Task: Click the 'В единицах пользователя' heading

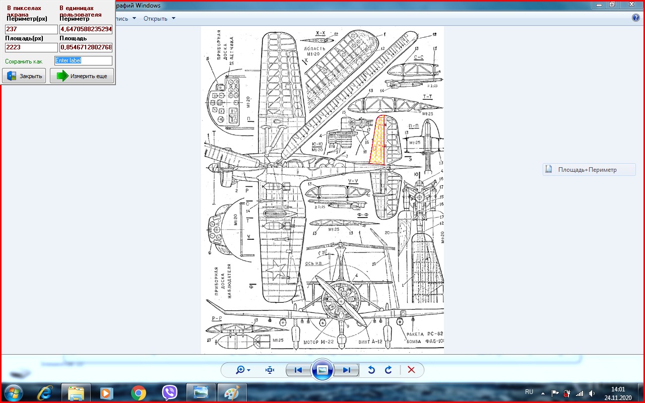Action: pyautogui.click(x=81, y=12)
